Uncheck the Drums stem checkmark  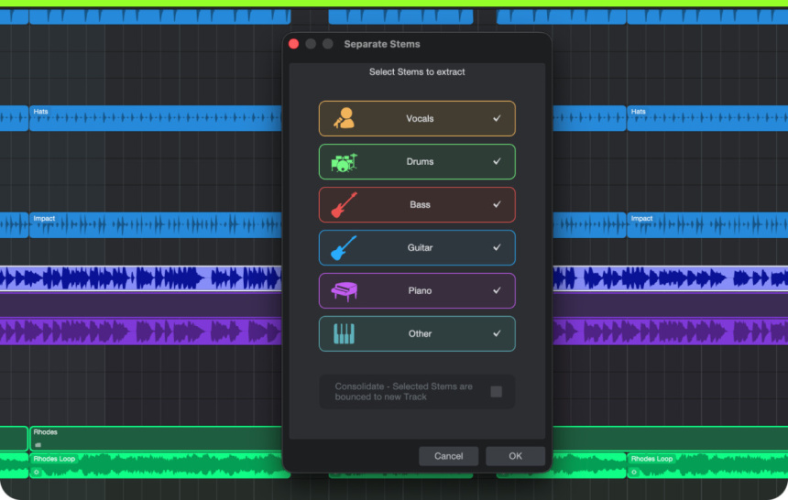click(x=497, y=161)
